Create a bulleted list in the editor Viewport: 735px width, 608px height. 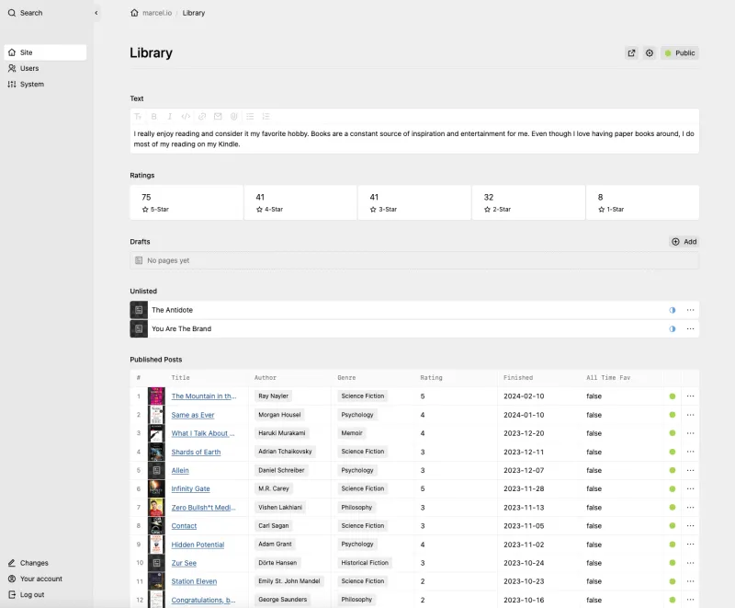pos(250,117)
